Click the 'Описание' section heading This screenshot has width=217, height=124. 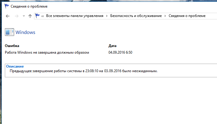point(15,66)
